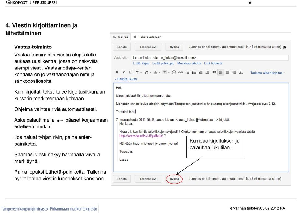Click the bottom Tallenna nyt button
The image size is (297, 213).
tap(148, 179)
